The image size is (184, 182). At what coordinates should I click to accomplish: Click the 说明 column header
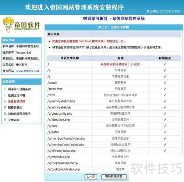tap(120, 58)
